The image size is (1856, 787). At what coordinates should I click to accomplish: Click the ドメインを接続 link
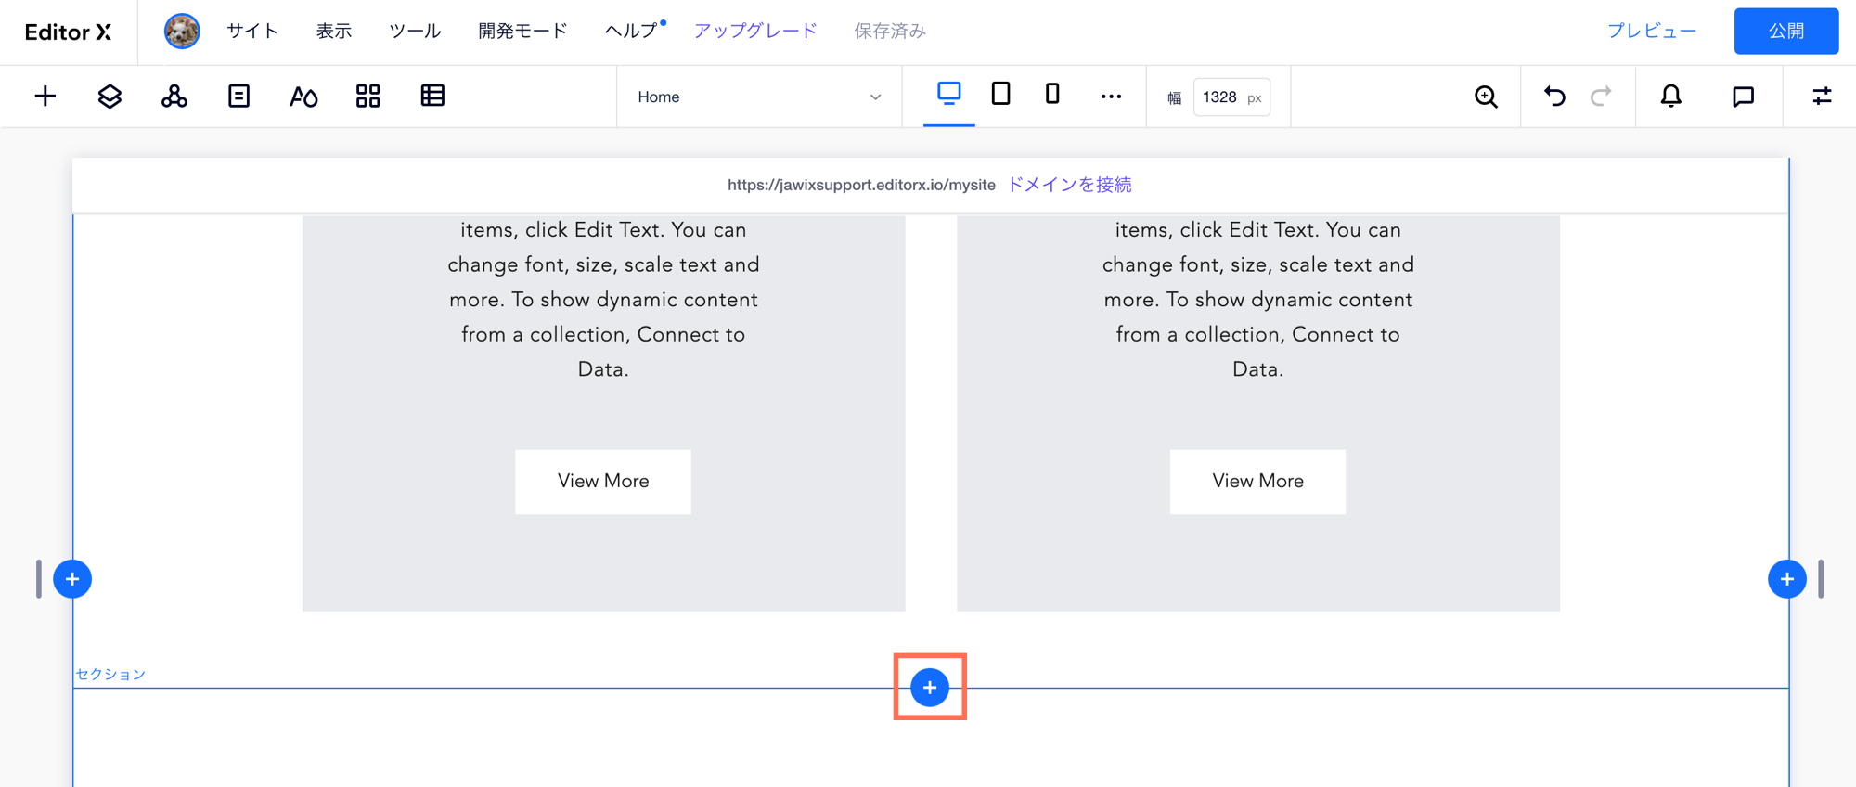[1069, 185]
